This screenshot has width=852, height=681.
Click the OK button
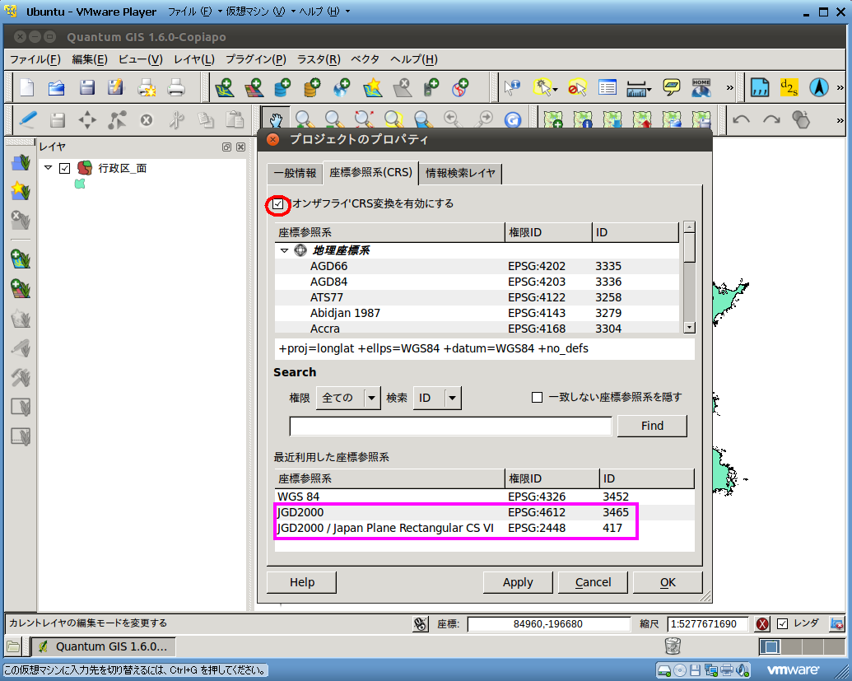click(x=668, y=582)
